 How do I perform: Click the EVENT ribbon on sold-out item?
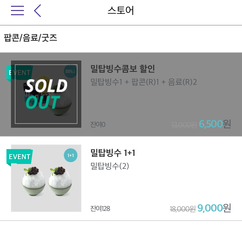pyautogui.click(x=19, y=72)
